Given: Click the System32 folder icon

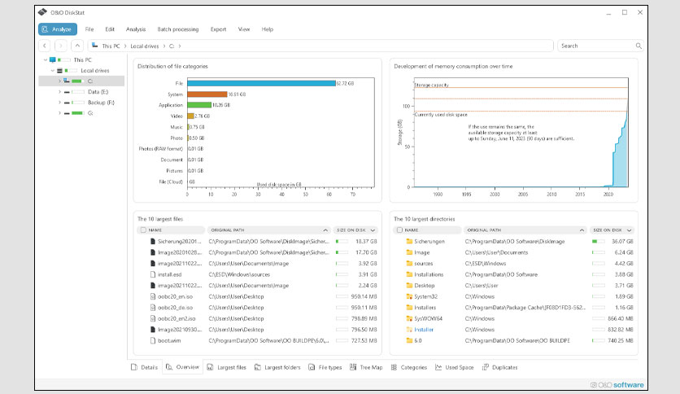Looking at the screenshot, I should (x=409, y=296).
